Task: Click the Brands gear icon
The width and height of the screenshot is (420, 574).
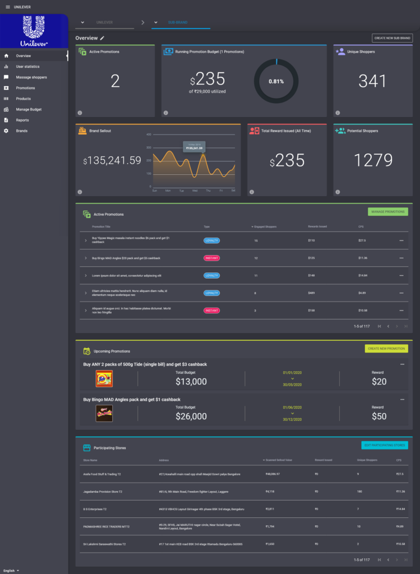Action: click(6, 131)
